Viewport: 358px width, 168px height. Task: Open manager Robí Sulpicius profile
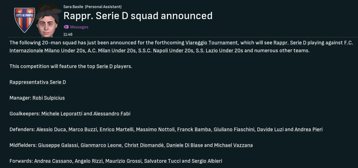(48, 98)
